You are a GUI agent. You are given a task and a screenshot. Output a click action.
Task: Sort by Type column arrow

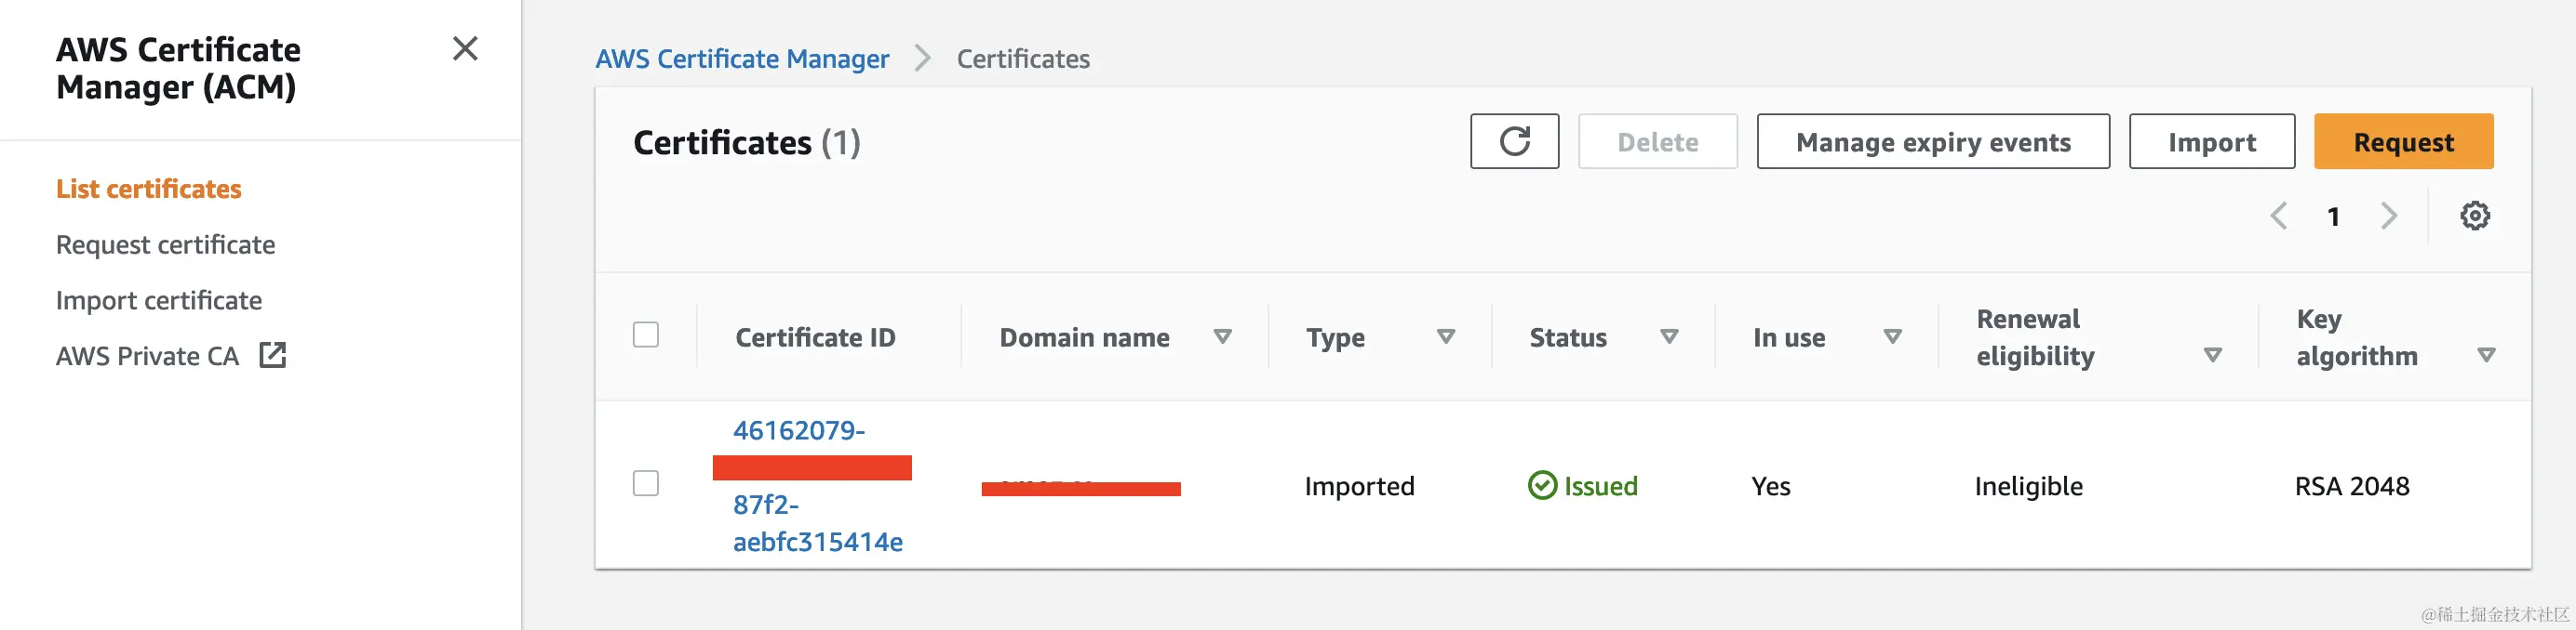pyautogui.click(x=1445, y=337)
